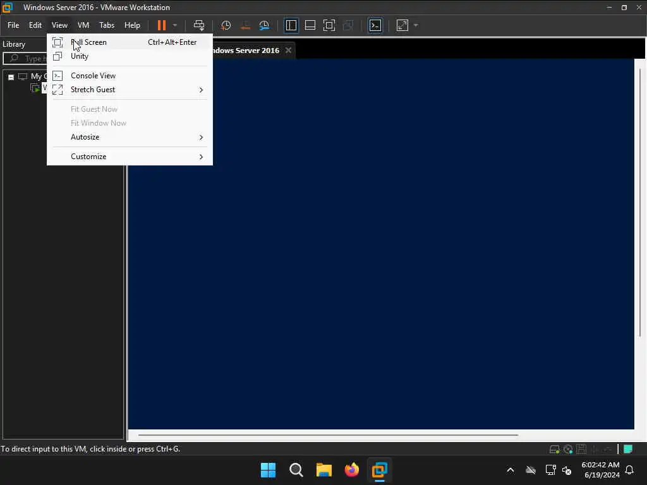Click the VMware Workstation taskbar icon
The image size is (647, 485).
(x=379, y=470)
